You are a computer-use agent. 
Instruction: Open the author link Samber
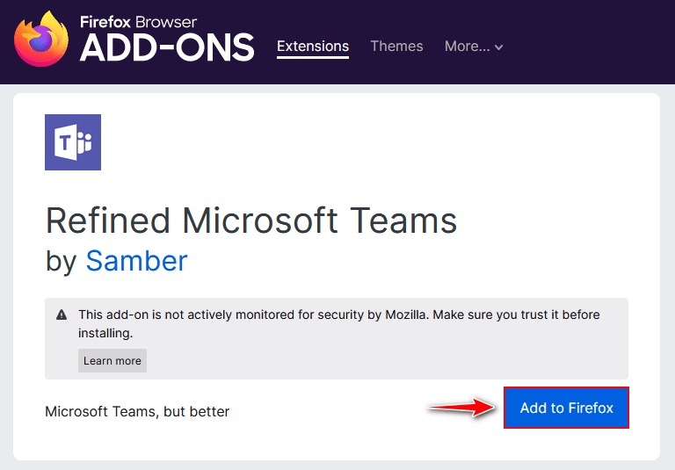pyautogui.click(x=136, y=261)
